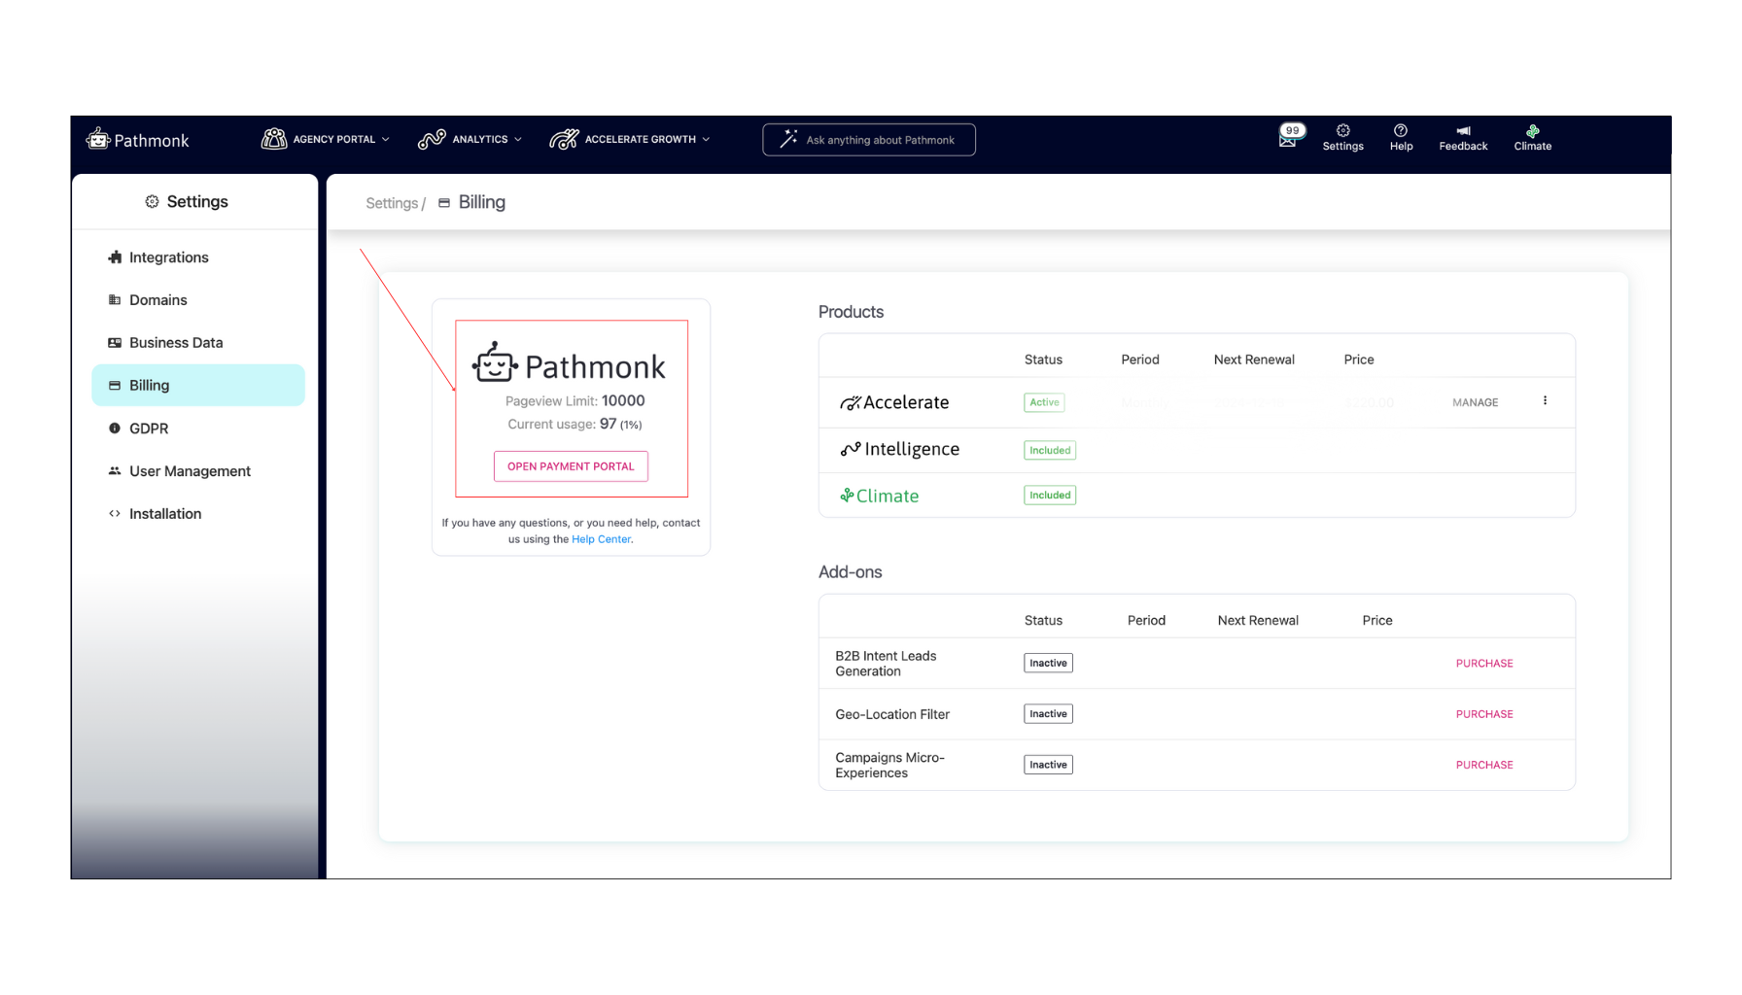Click the Accelerate product icon in table

(x=851, y=402)
